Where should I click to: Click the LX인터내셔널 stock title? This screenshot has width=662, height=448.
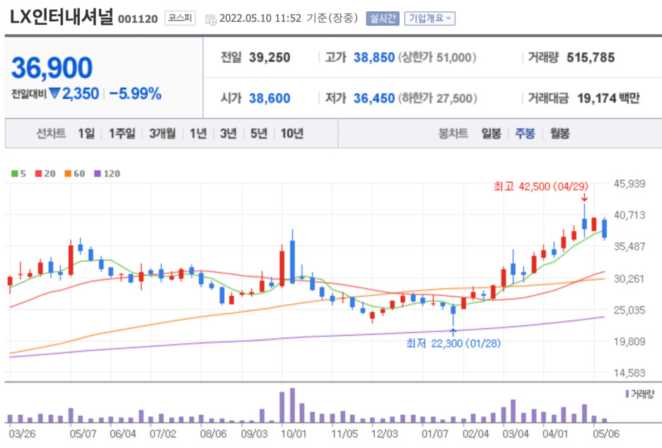coord(62,17)
